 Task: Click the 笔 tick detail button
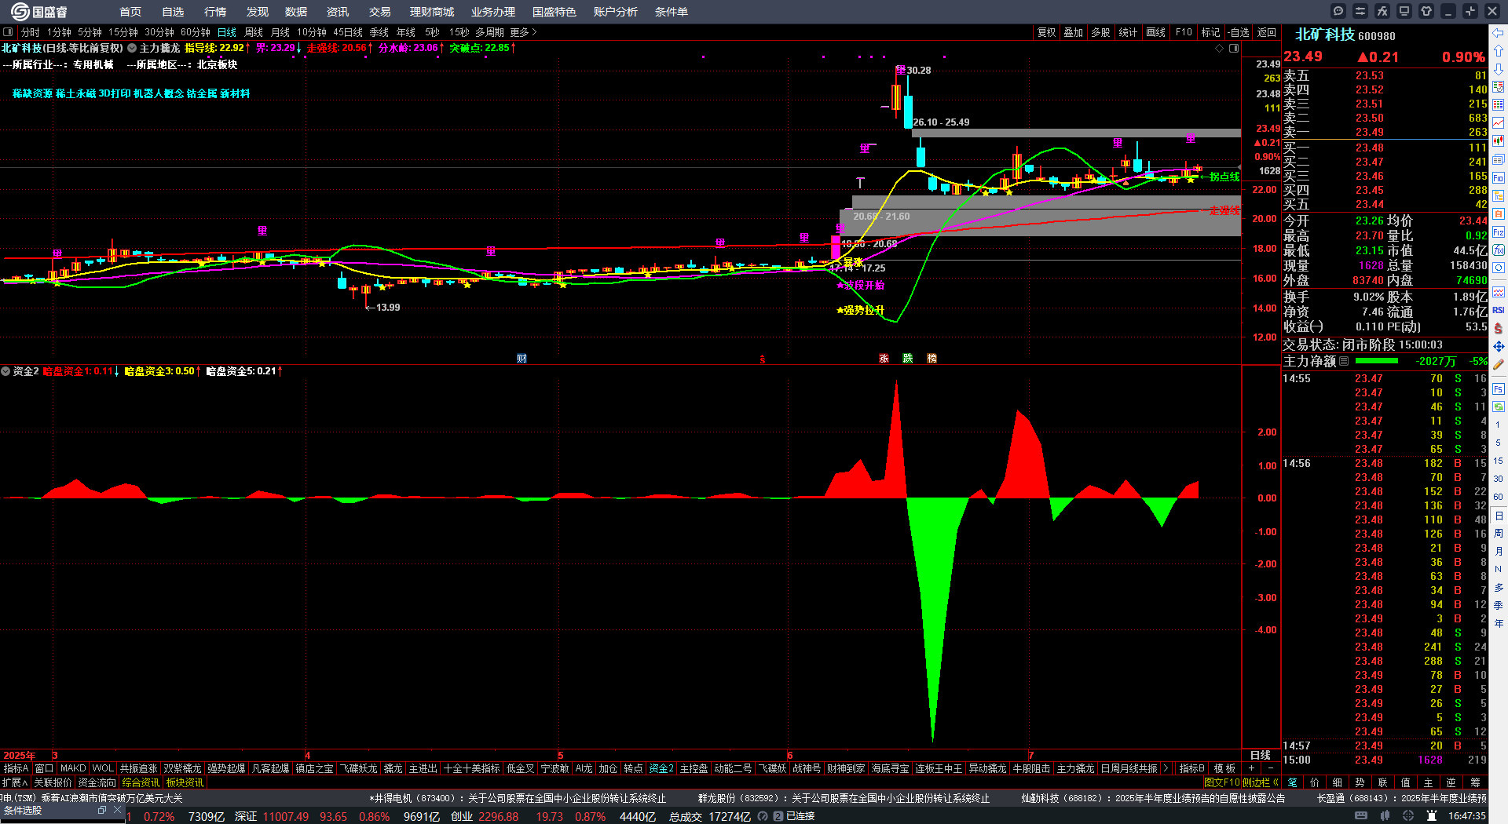(1293, 782)
